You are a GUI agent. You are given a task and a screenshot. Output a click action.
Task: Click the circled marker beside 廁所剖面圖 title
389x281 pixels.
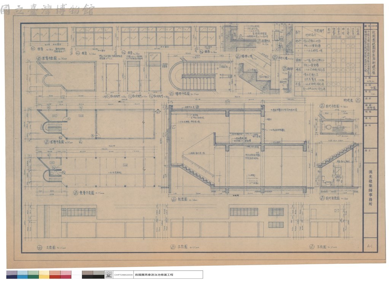[x=322, y=198]
